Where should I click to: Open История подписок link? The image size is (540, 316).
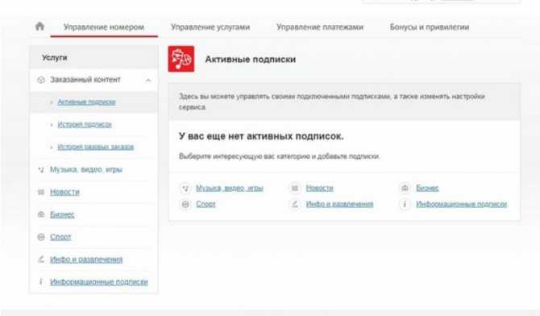(85, 124)
